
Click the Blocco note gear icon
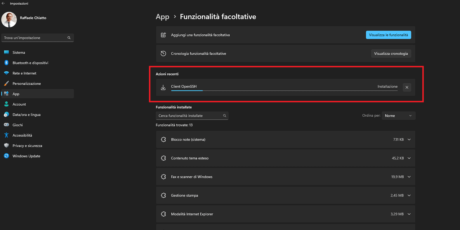[x=164, y=140]
